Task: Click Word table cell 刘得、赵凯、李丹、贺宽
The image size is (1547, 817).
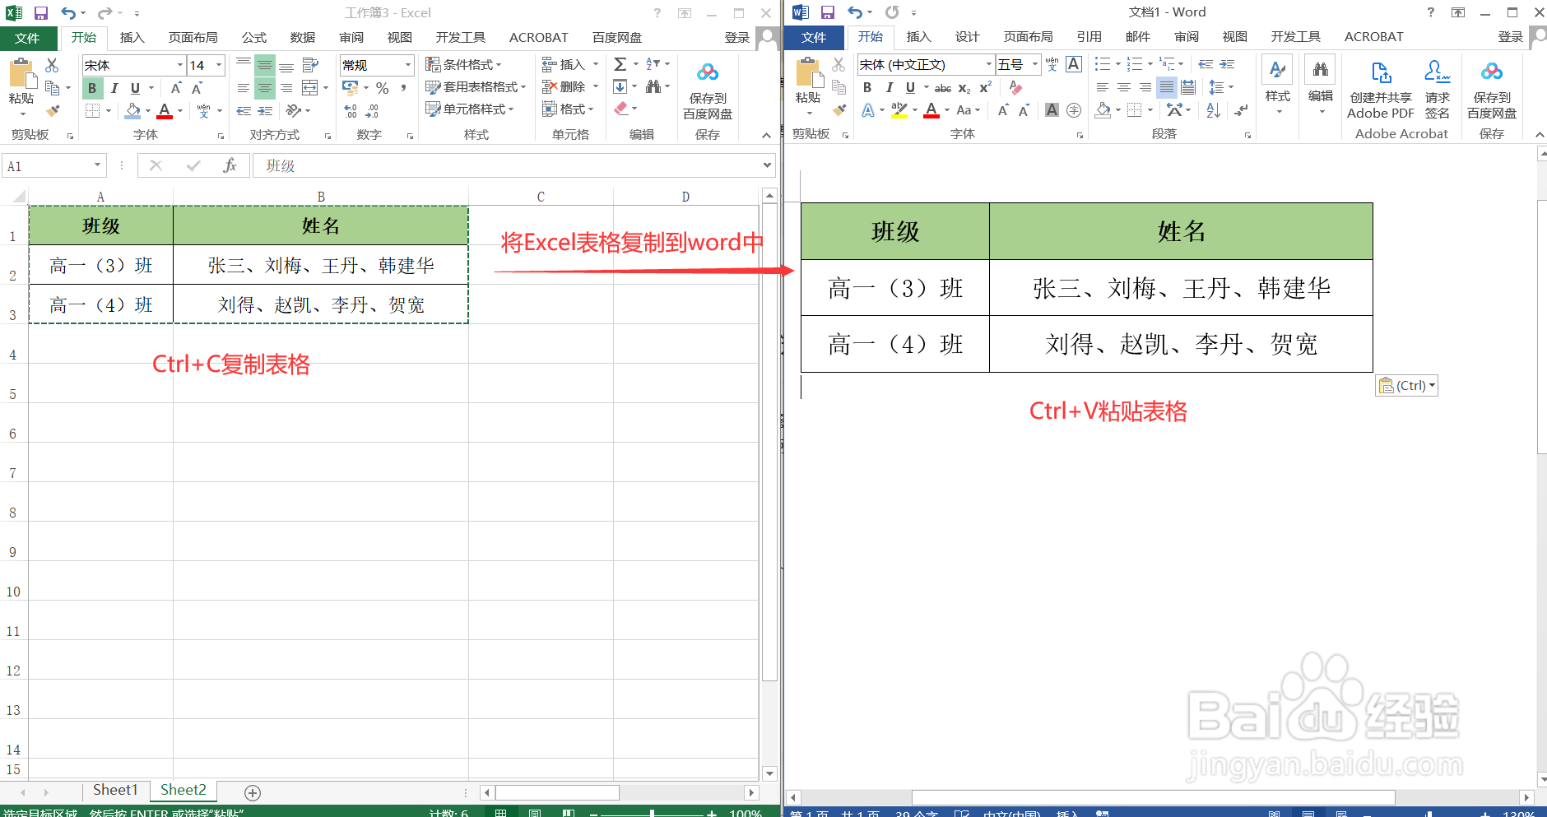Action: coord(1181,344)
